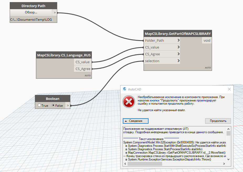Click the CS_value input on GetPartOfMAPCSLIBRARY node
Viewport: 243px width, 172px height.
pos(162,47)
